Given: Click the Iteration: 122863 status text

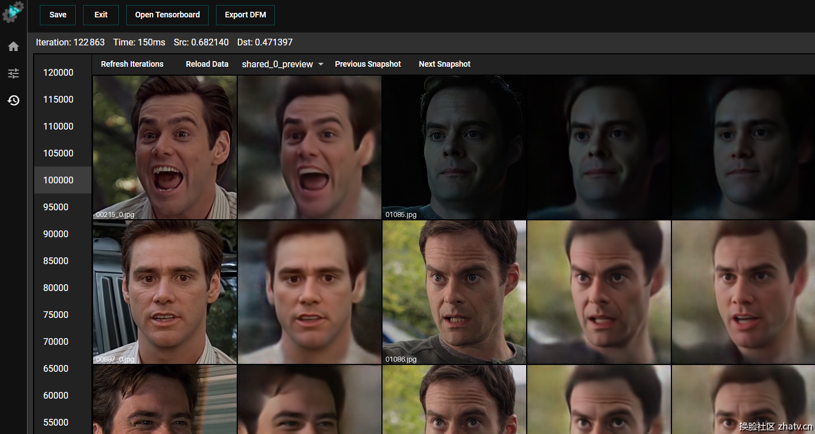Looking at the screenshot, I should pos(70,42).
